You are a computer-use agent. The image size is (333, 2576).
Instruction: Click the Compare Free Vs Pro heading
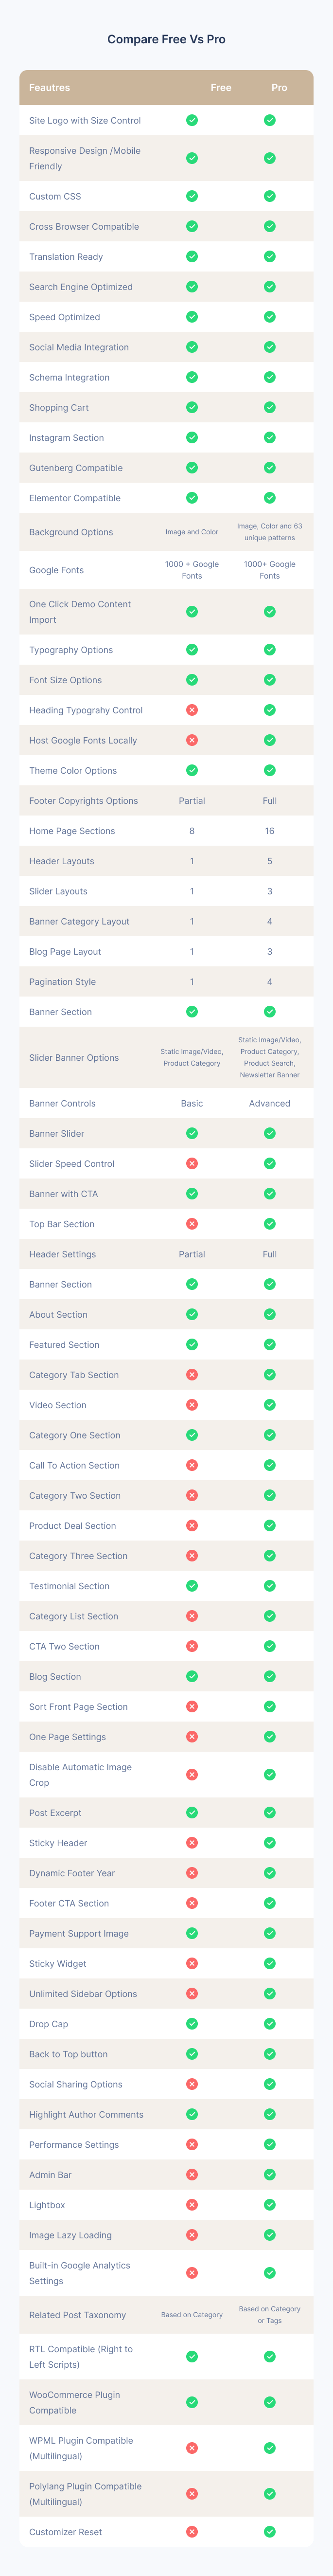[166, 39]
